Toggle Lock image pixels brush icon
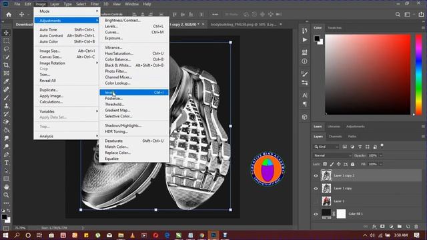 coord(332,164)
